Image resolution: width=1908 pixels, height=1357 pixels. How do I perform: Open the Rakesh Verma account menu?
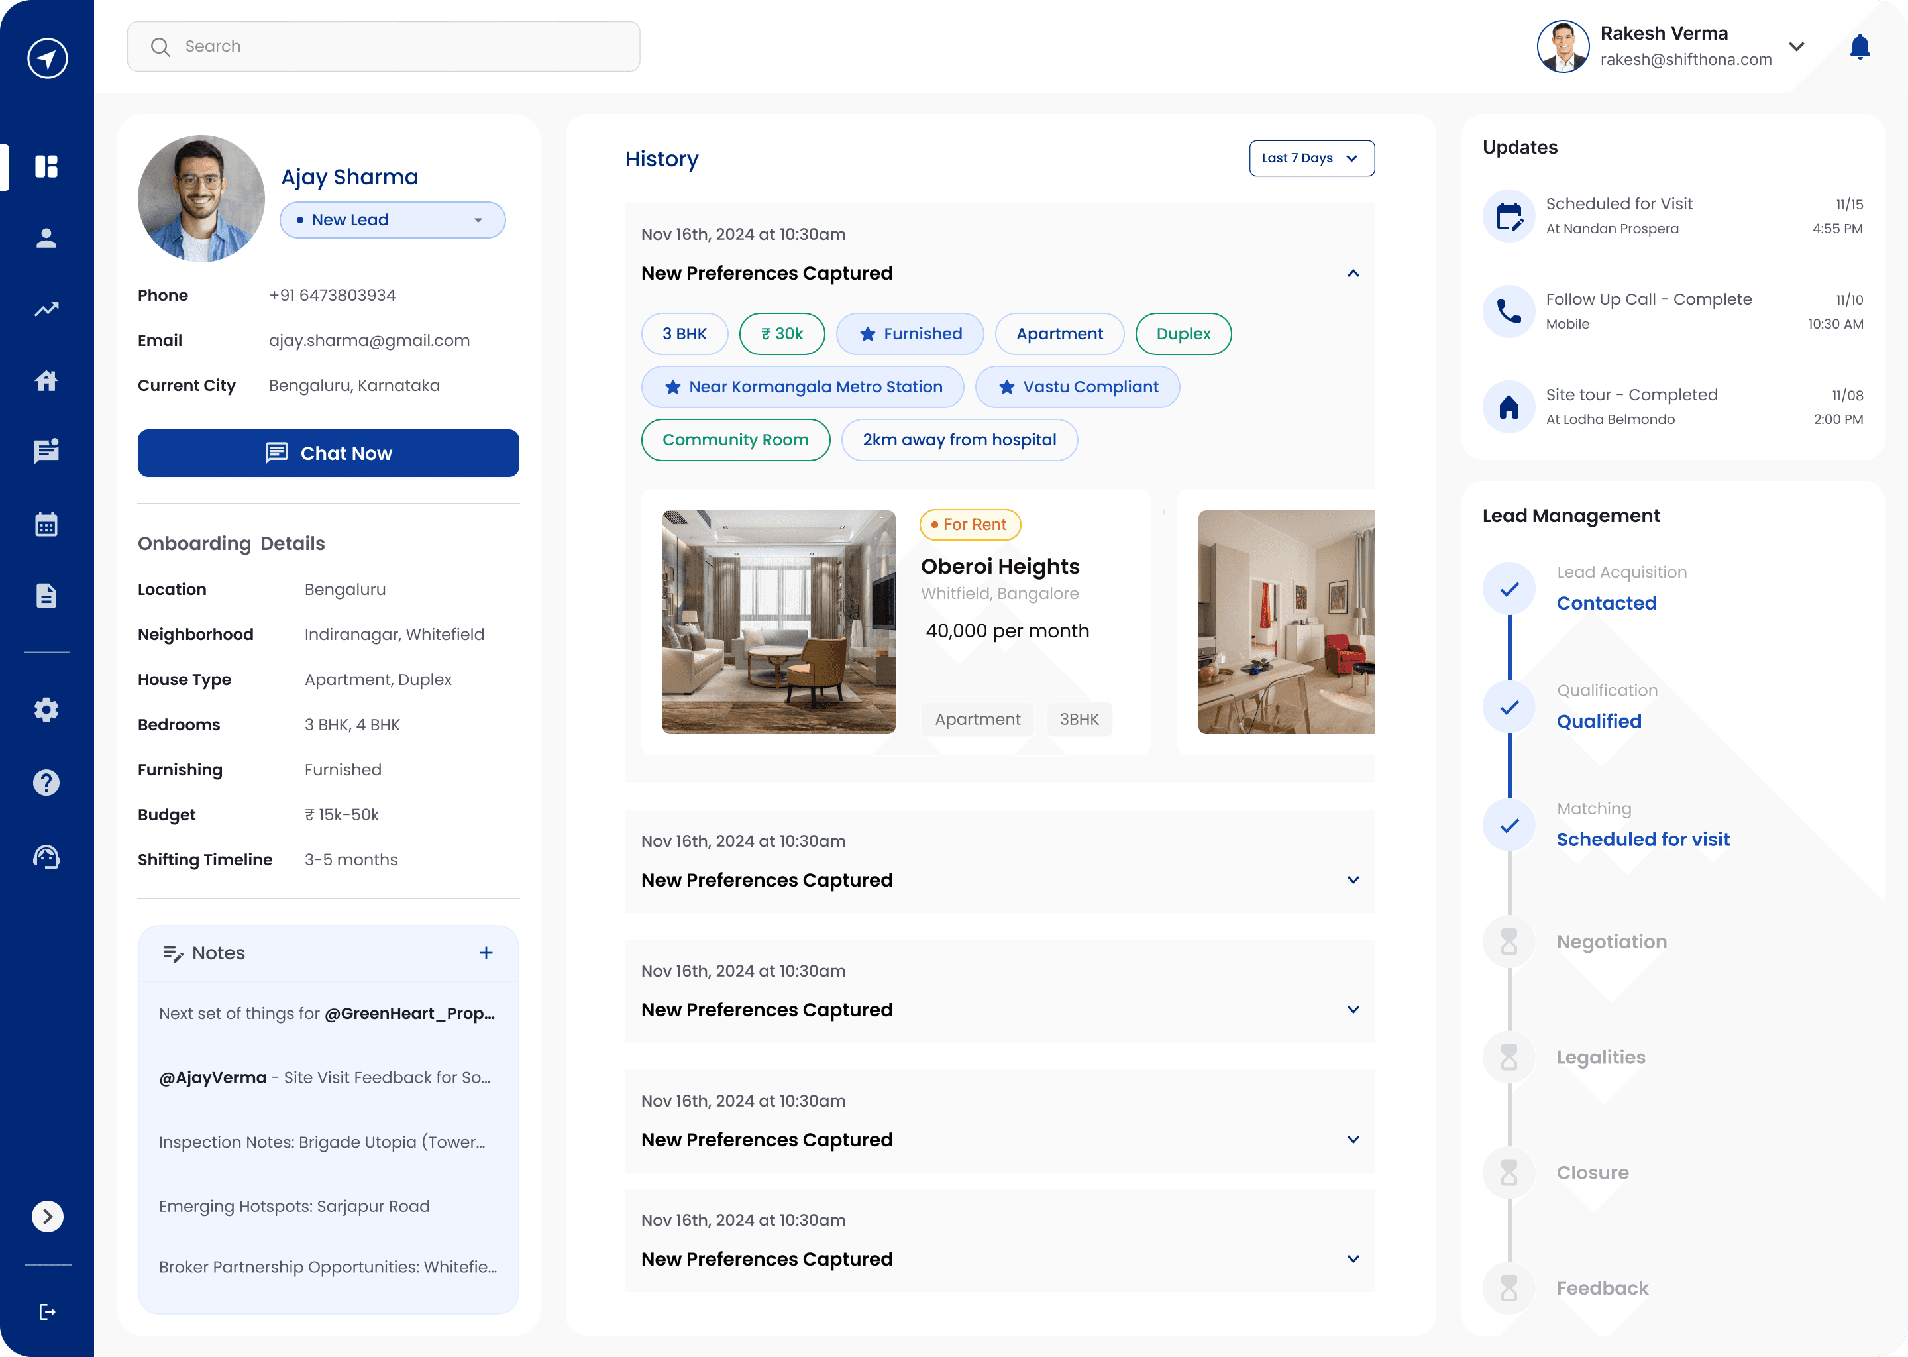click(x=1795, y=47)
